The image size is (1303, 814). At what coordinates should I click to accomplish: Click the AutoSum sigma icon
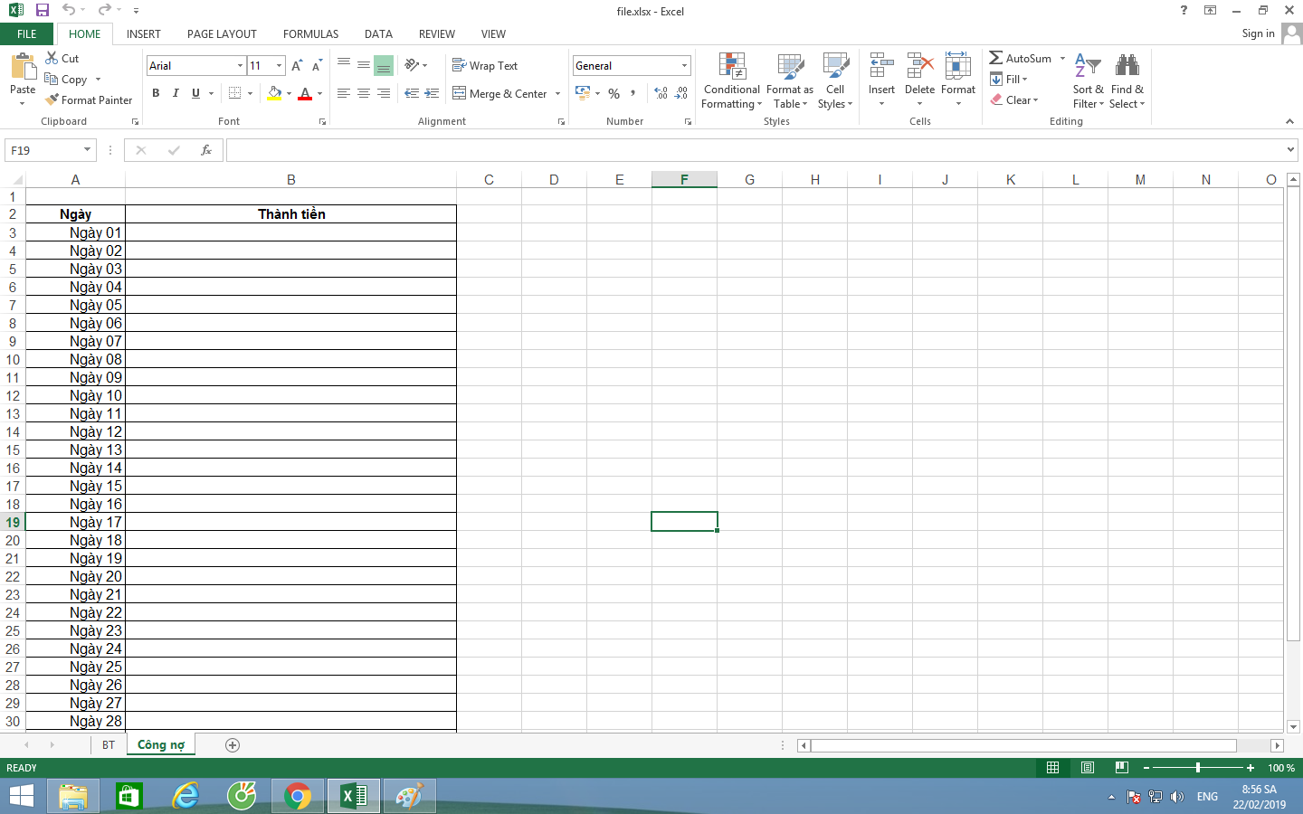point(995,58)
